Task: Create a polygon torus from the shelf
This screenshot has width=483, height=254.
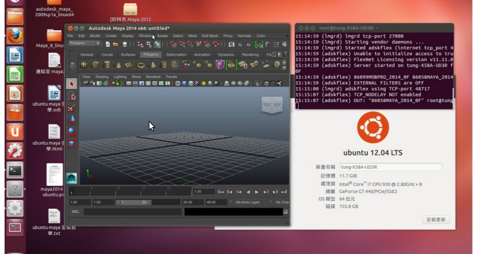Action: click(x=141, y=65)
